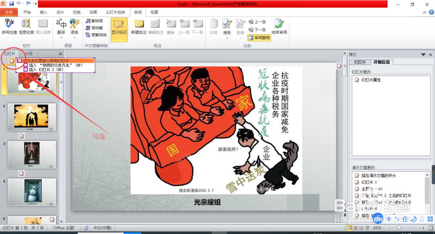Close the slides thumbnail pane
The width and height of the screenshot is (435, 234).
click(60, 53)
